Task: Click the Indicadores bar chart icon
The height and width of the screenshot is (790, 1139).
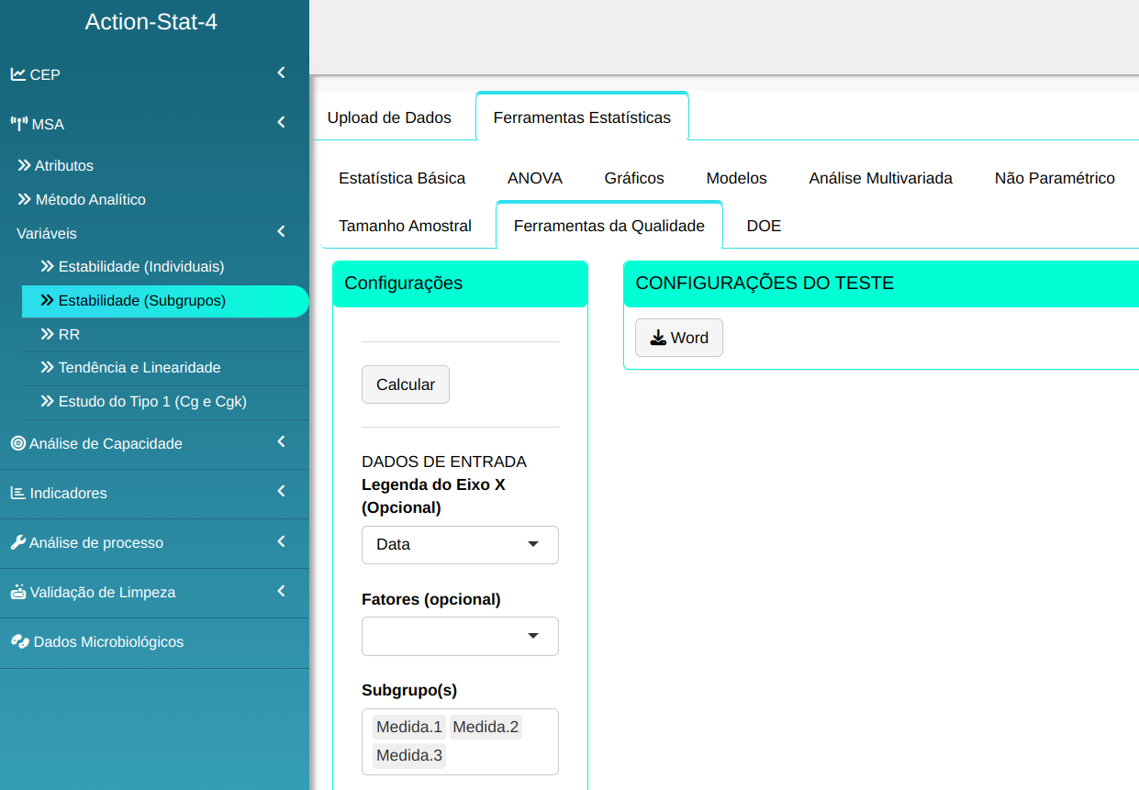Action: [x=18, y=493]
